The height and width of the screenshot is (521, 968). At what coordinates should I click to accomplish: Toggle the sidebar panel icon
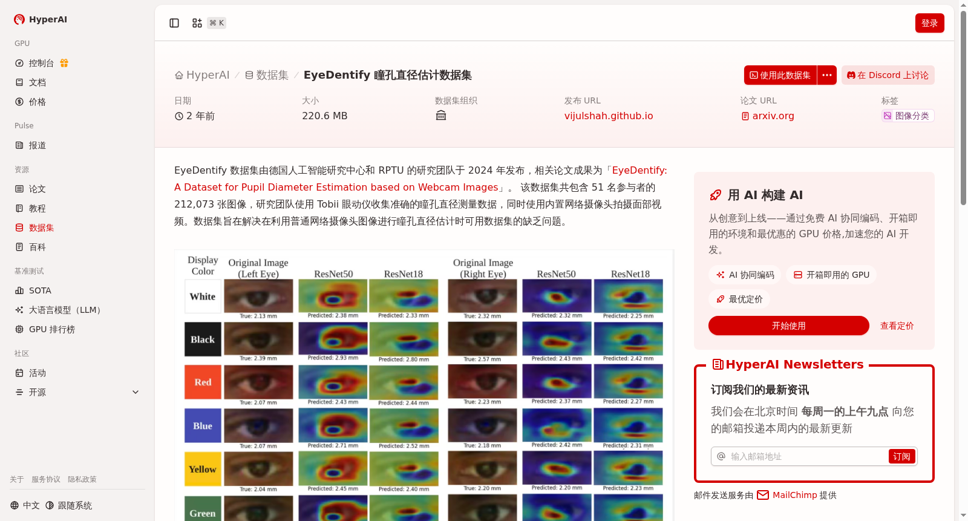(x=174, y=23)
